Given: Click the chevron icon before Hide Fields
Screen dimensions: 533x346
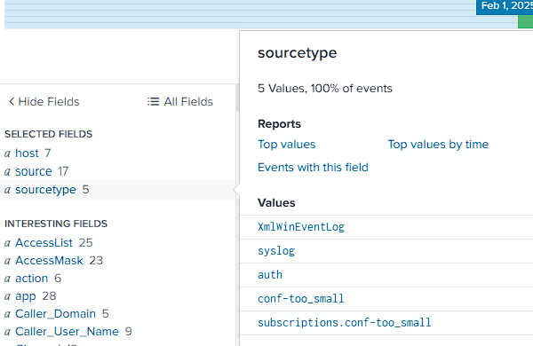Looking at the screenshot, I should tap(12, 101).
